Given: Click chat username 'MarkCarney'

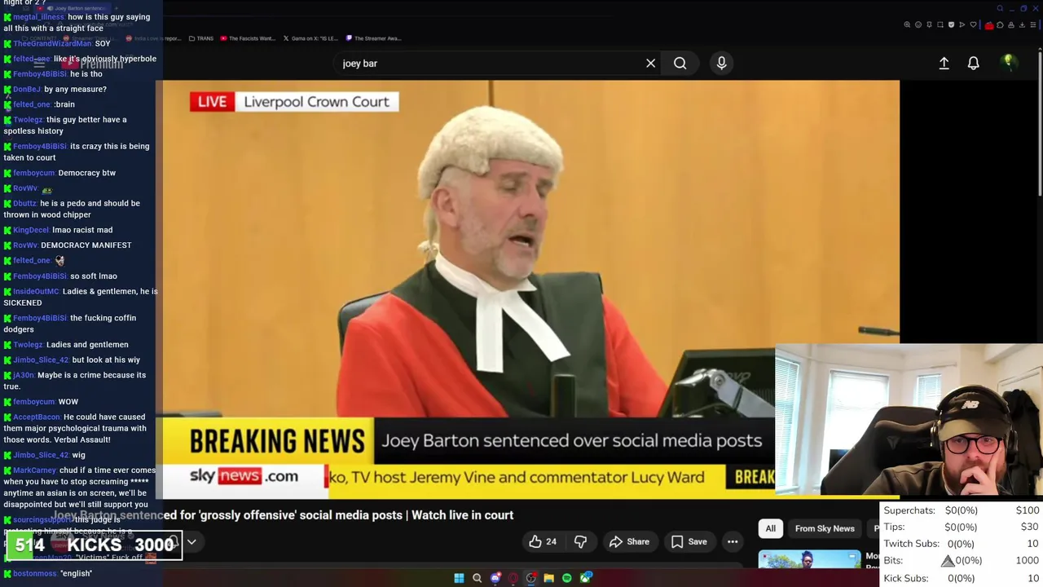Looking at the screenshot, I should point(35,470).
